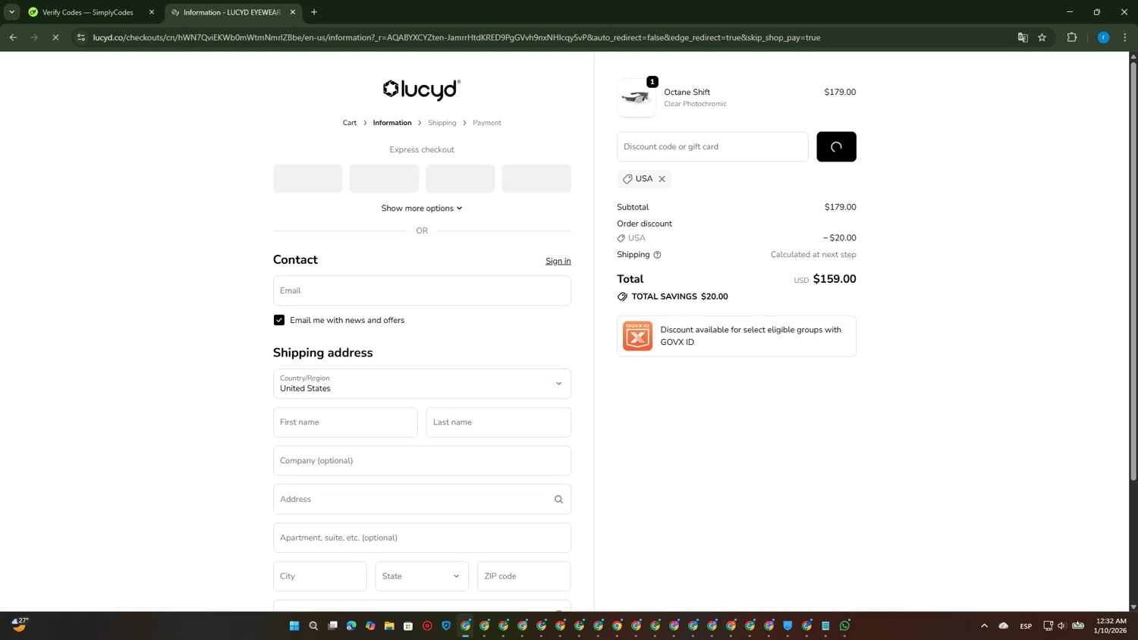
Task: Open Microsoft Store from the taskbar
Action: point(408,626)
